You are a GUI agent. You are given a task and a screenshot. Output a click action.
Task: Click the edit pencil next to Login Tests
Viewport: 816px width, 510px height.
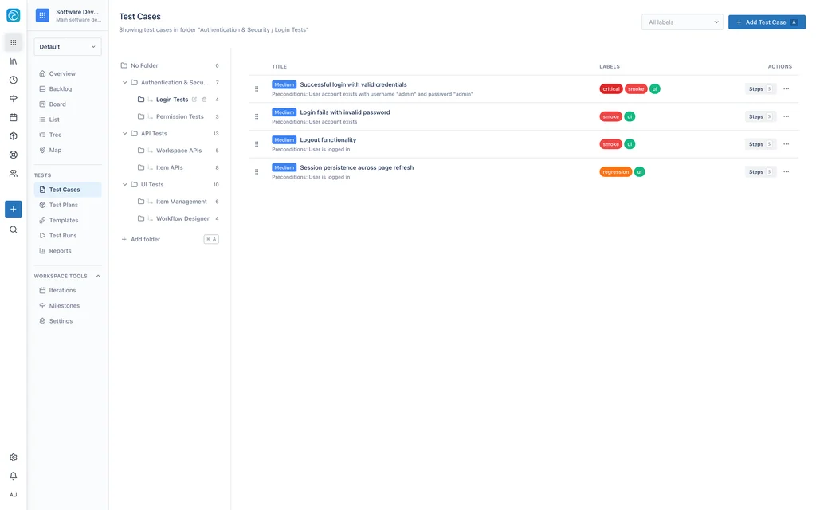point(194,100)
